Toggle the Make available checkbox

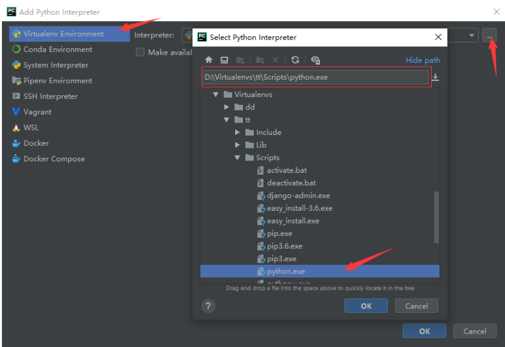[x=140, y=52]
